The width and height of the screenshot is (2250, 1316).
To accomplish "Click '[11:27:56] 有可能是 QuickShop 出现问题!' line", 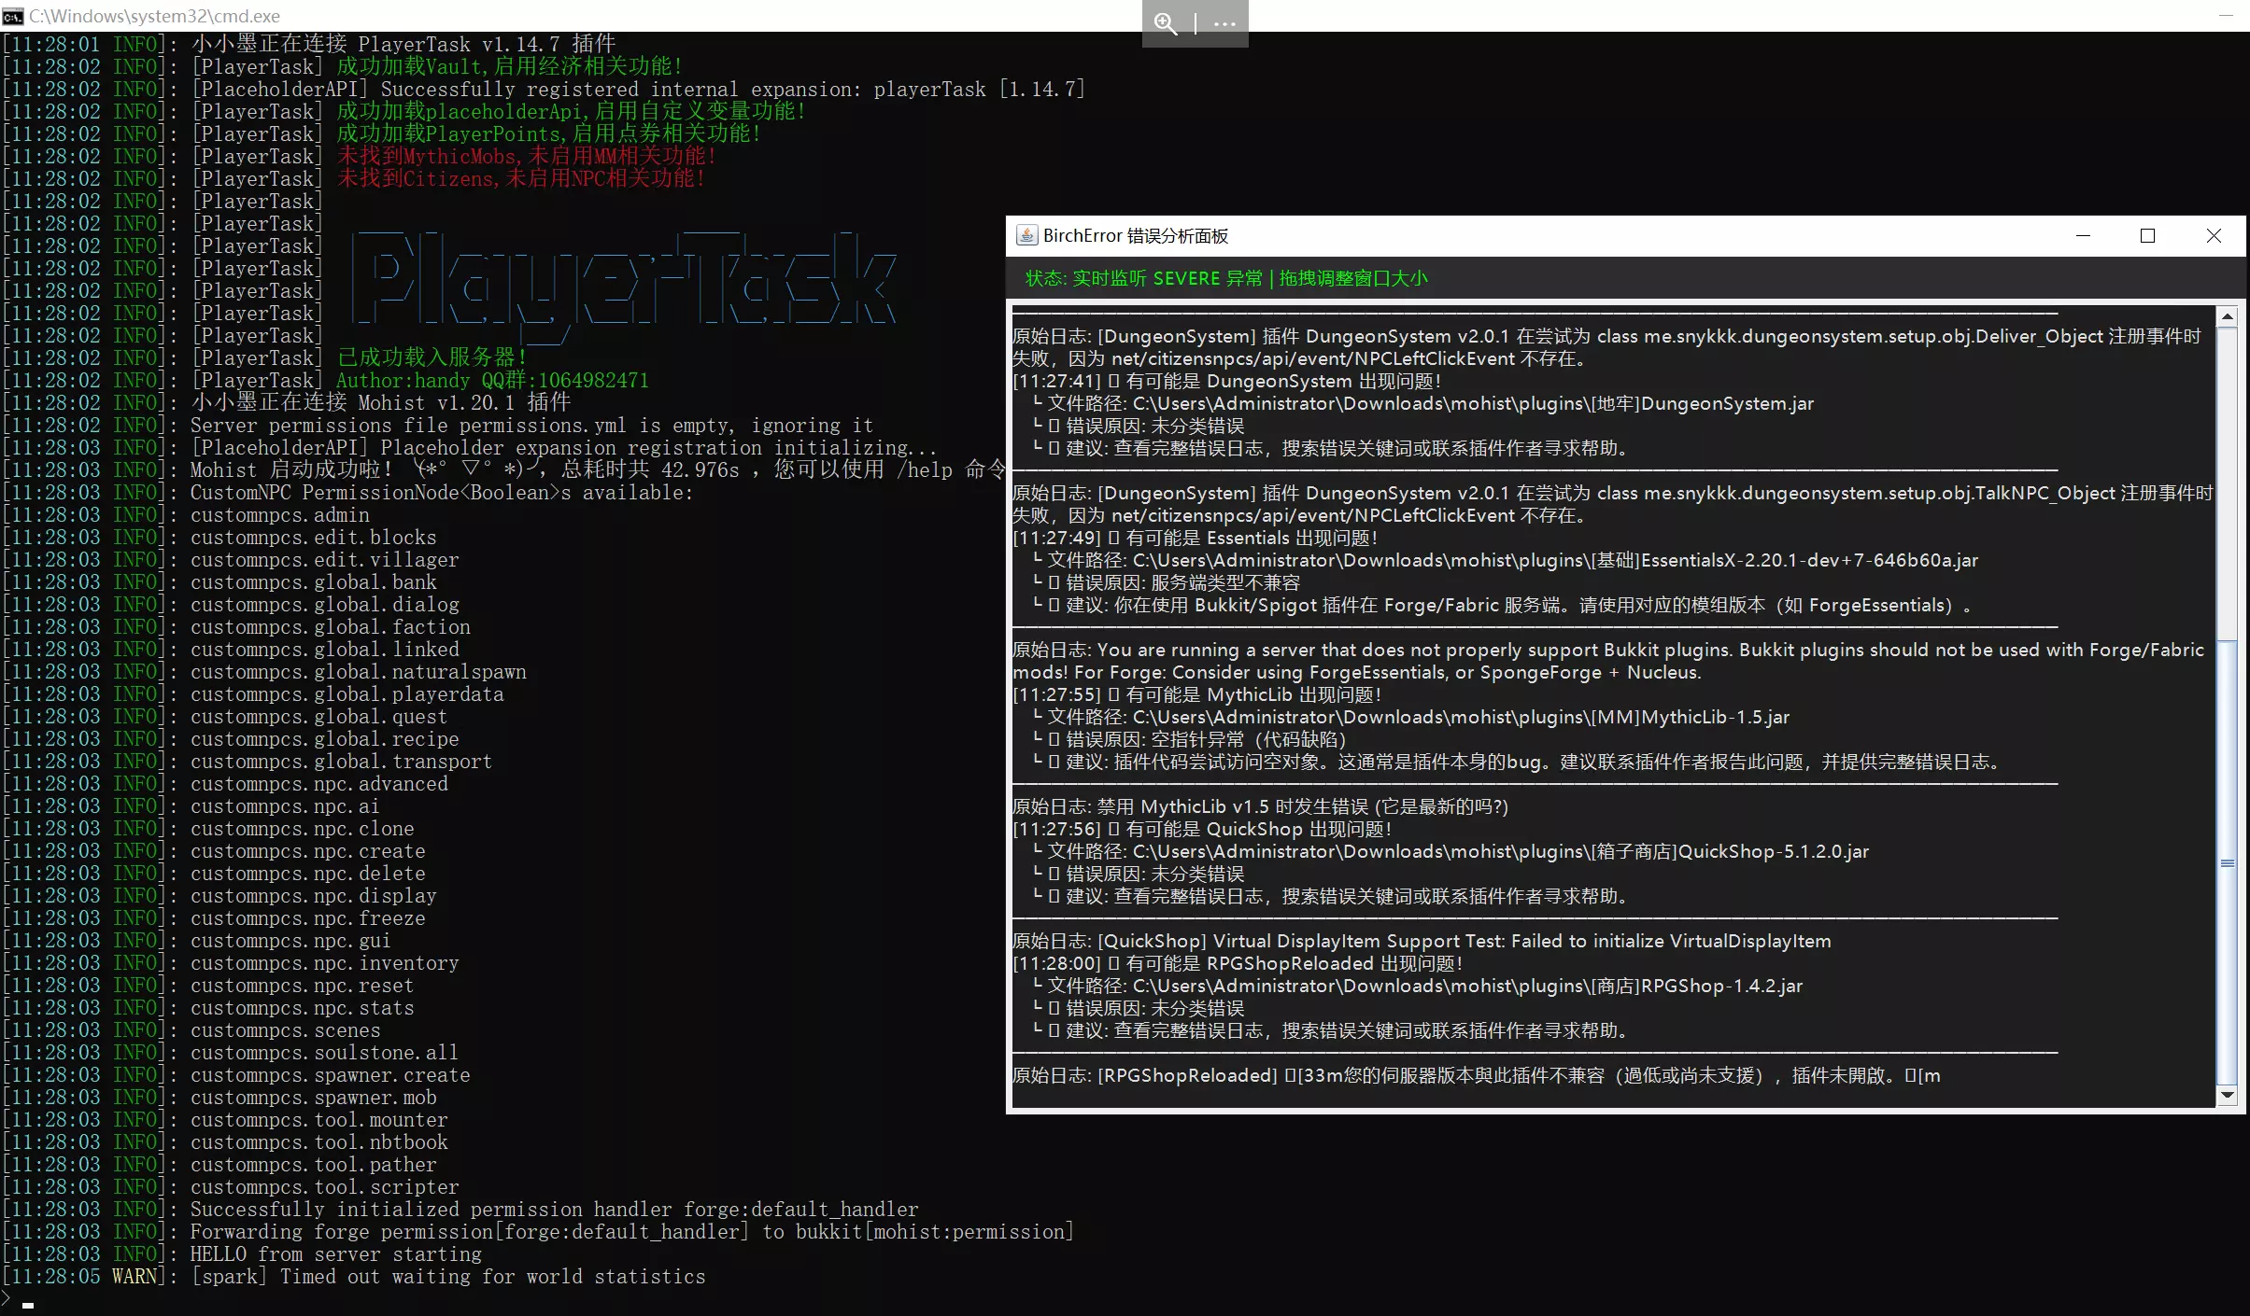I will (1203, 829).
